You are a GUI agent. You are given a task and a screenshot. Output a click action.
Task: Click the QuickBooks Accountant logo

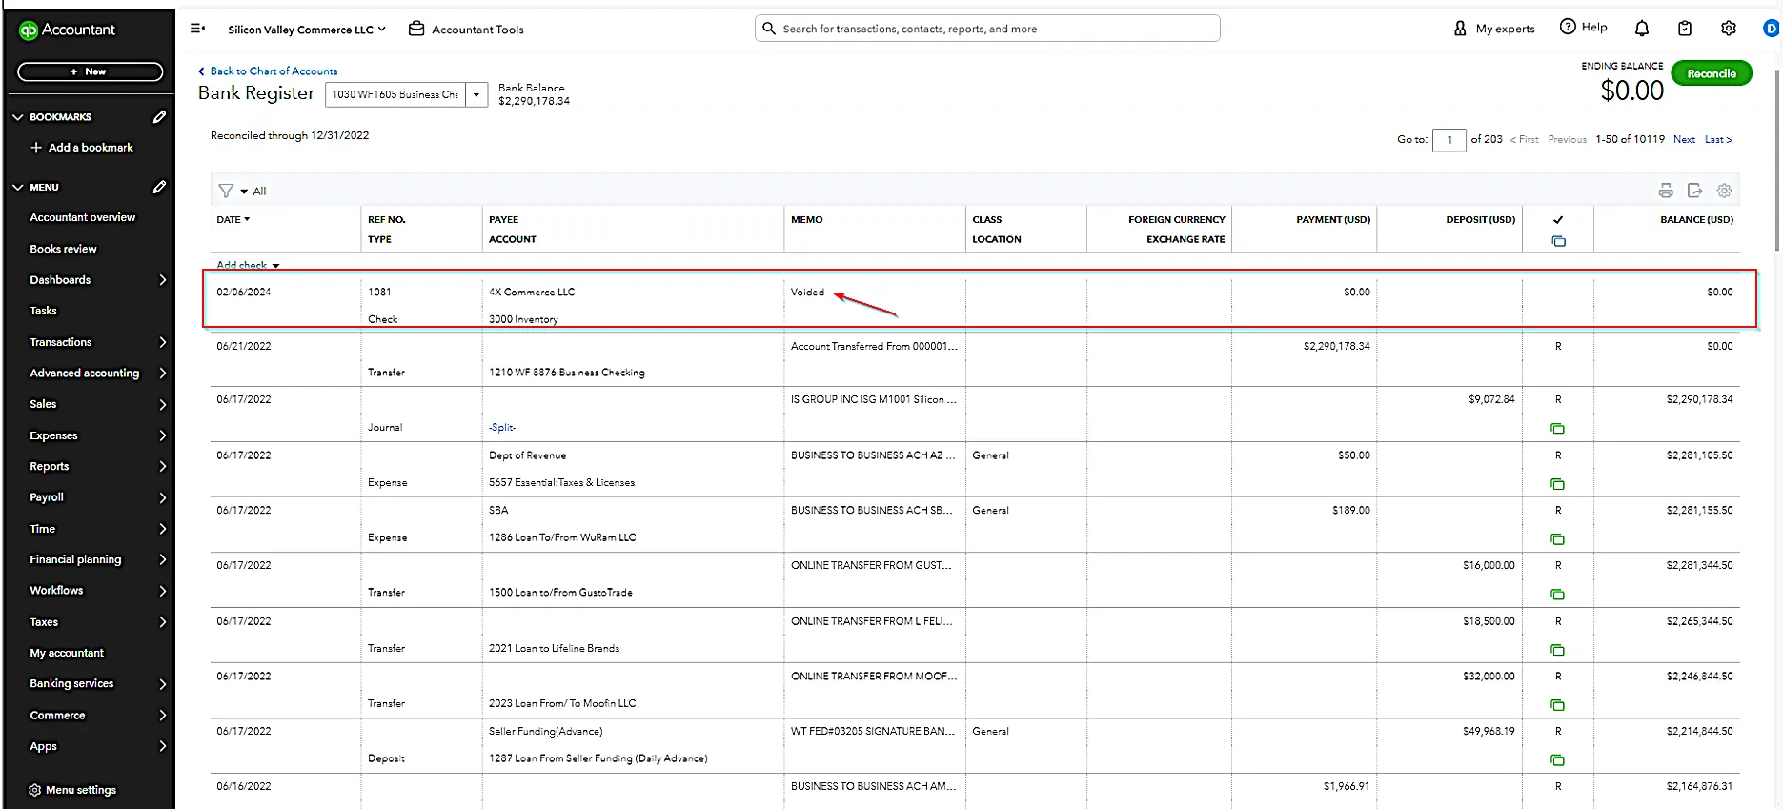pos(67,30)
